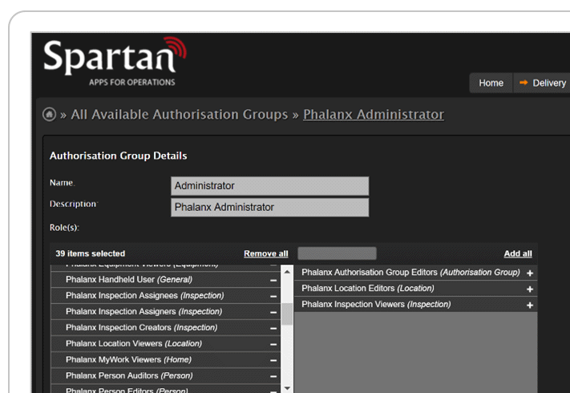Click scroll down arrow of selected roles list
The image size is (570, 393).
(x=287, y=388)
